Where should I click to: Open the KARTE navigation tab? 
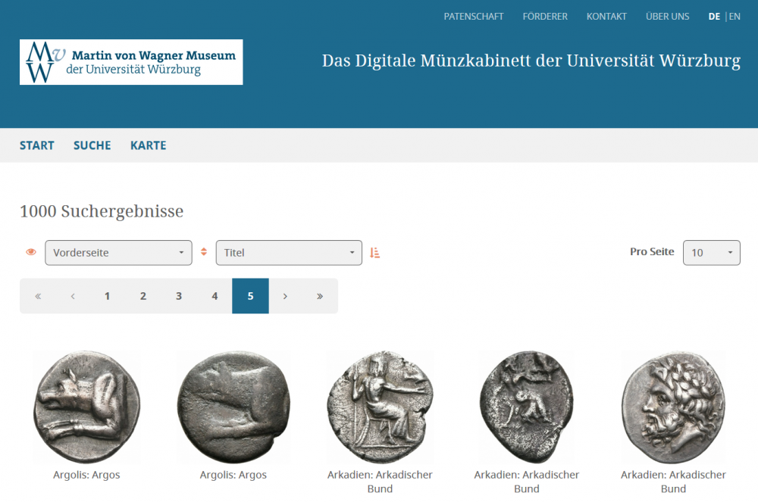coord(148,145)
